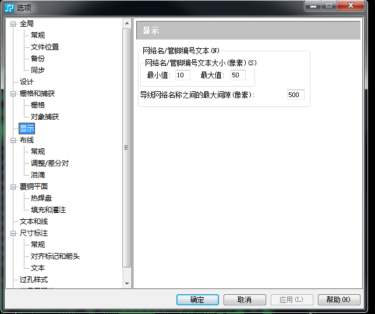Click the tree scrollbar down arrow
The height and width of the screenshot is (314, 375).
(x=127, y=284)
